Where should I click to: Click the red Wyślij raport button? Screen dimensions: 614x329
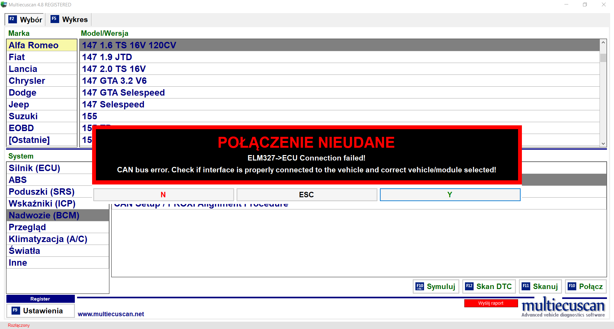point(491,303)
